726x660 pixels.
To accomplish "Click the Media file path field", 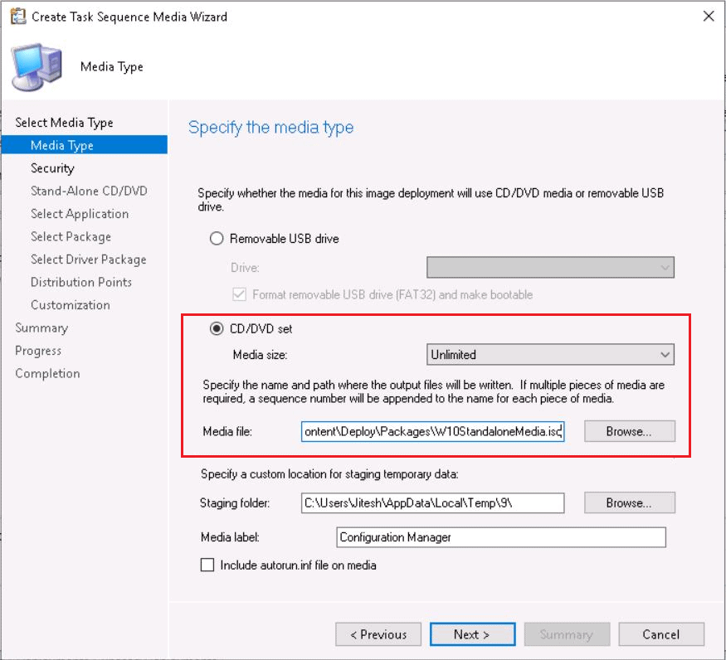I will click(x=432, y=432).
